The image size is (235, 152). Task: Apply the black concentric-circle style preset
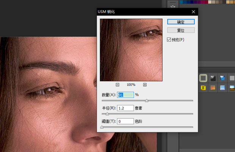point(213,78)
